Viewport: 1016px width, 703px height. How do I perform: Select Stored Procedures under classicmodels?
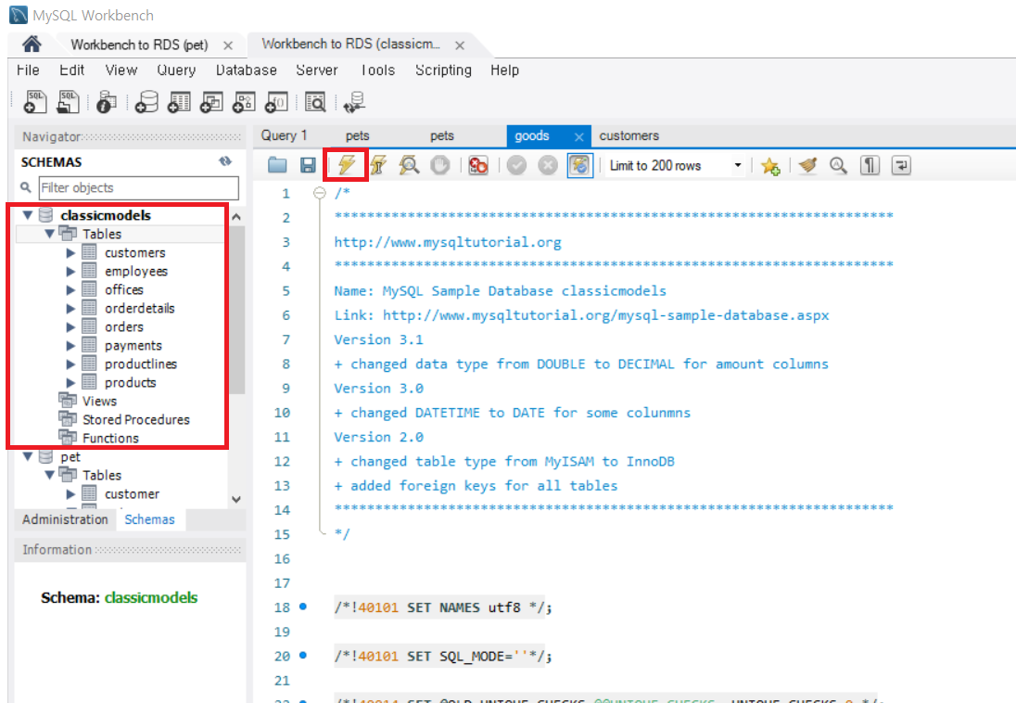(136, 419)
